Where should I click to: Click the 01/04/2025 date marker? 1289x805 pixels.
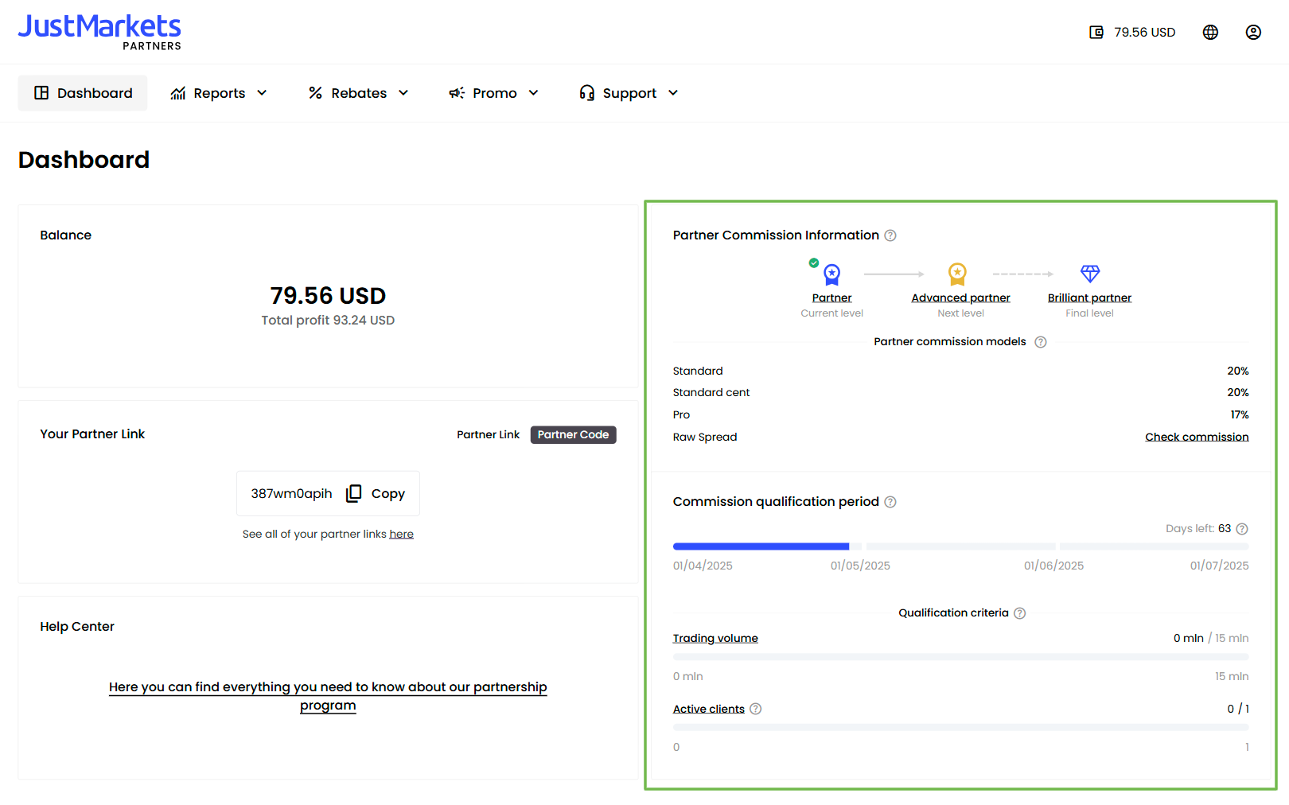coord(703,566)
